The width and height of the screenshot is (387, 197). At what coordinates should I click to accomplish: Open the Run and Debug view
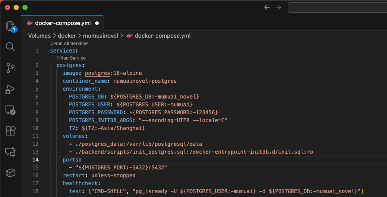point(11,89)
